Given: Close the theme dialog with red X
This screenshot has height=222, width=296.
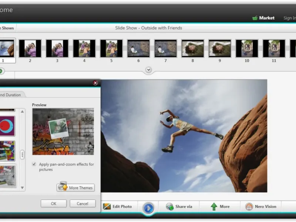Looking at the screenshot, I should [95, 83].
